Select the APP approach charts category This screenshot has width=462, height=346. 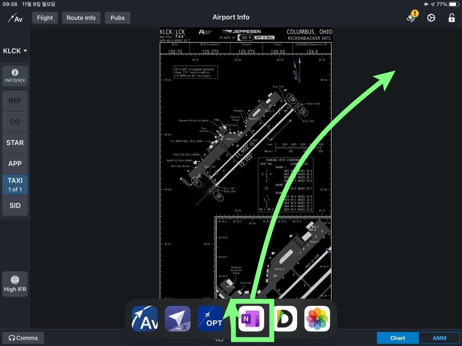coord(15,164)
